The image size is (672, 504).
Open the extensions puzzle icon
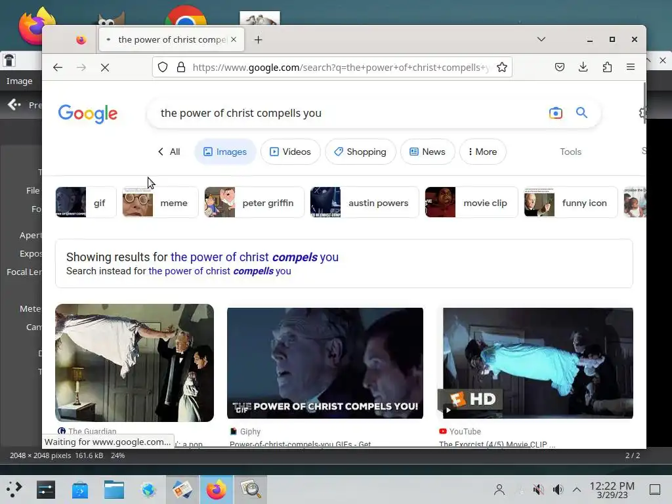pos(607,67)
